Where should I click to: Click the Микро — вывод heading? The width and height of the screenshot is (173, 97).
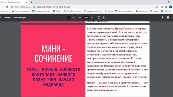[x=97, y=83]
